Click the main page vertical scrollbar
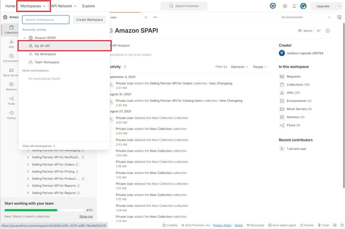The height and width of the screenshot is (229, 345). (343, 105)
